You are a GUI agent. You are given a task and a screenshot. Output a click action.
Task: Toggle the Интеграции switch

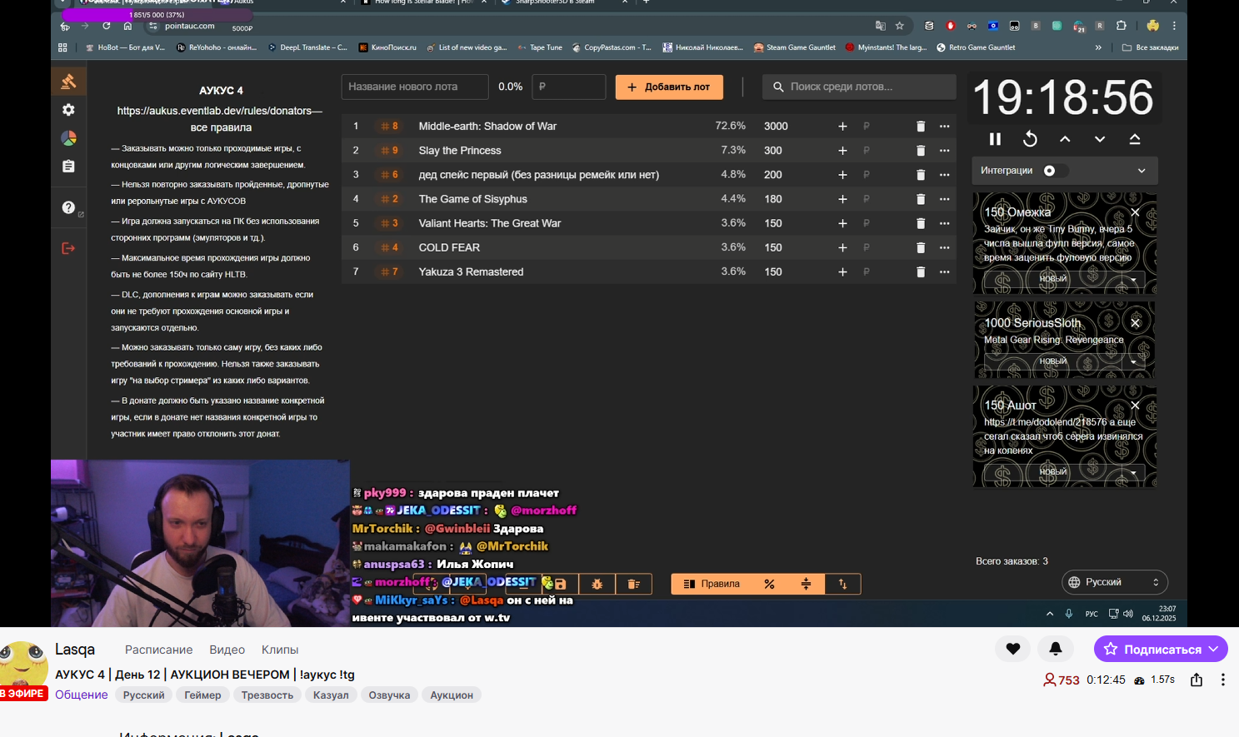(x=1055, y=171)
